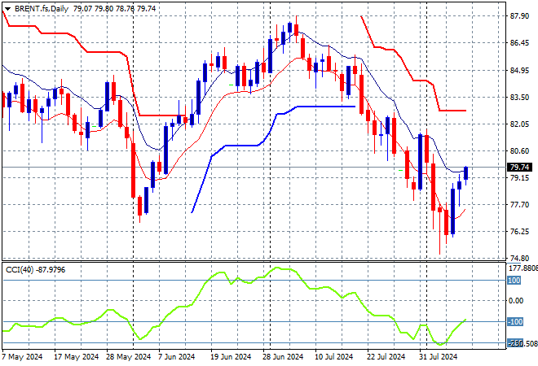Click the 83.50 price axis label
538x366 pixels.
coord(519,98)
